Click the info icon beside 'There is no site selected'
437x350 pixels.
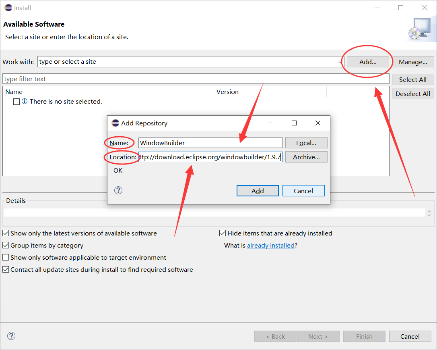tap(25, 101)
